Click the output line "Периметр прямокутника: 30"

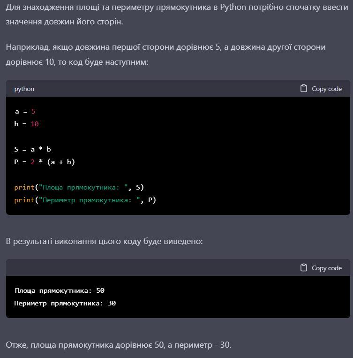click(x=65, y=303)
